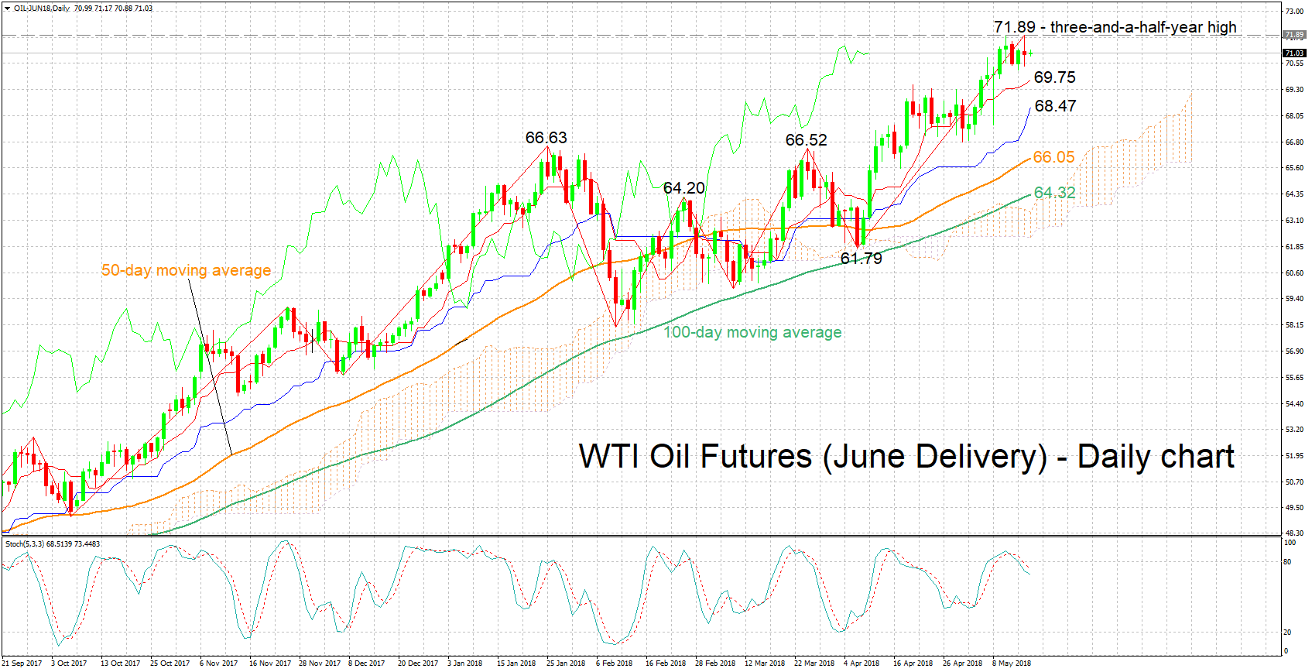Select the OIL-JUN18,Daily symbol label

[41, 9]
